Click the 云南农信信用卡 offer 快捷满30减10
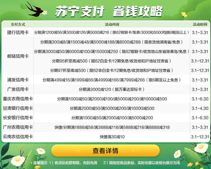Image resolution: width=211 pixels, height=169 pixels. click(112, 137)
